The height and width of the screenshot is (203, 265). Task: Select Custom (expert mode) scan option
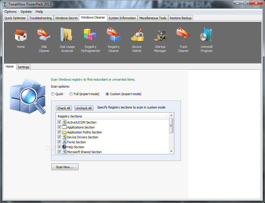124,94
